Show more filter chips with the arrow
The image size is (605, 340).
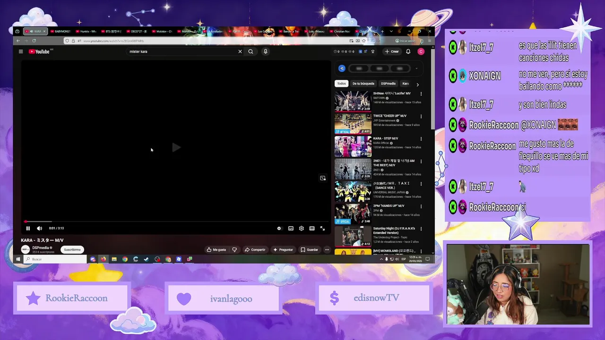(x=417, y=84)
